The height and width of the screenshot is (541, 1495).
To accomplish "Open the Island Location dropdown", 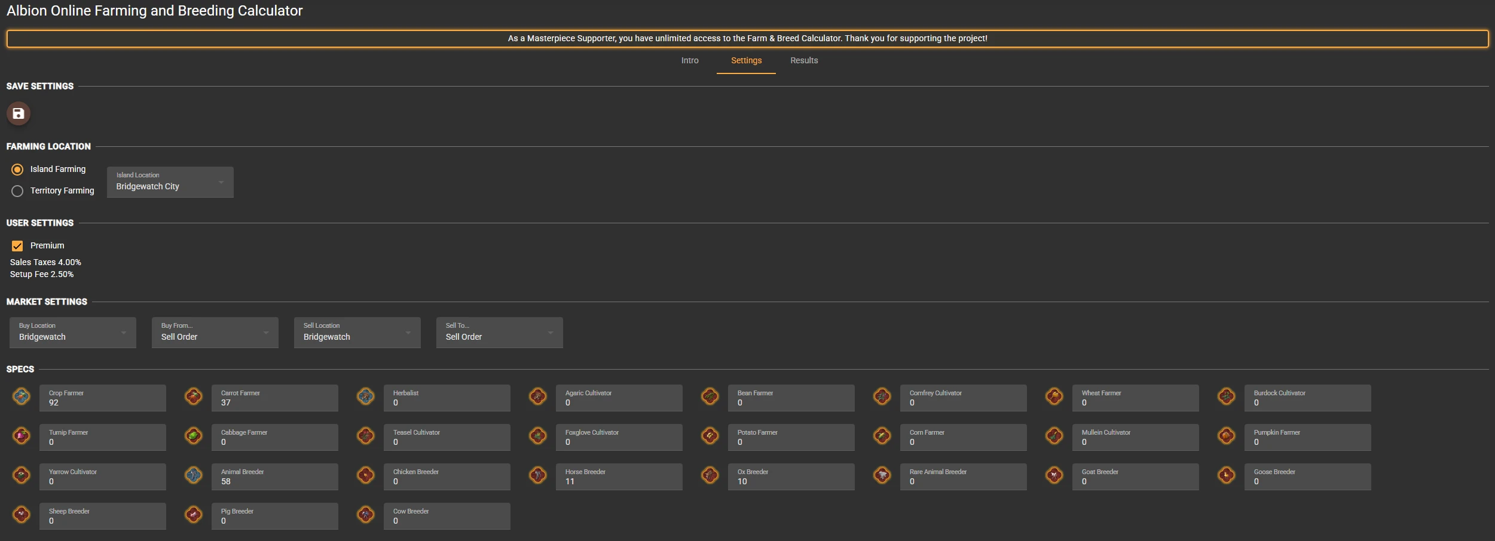I will [x=170, y=182].
